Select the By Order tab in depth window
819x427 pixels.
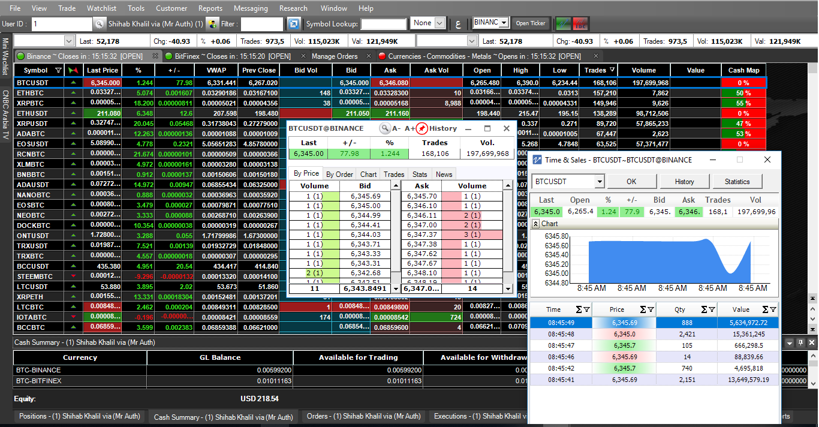(339, 175)
